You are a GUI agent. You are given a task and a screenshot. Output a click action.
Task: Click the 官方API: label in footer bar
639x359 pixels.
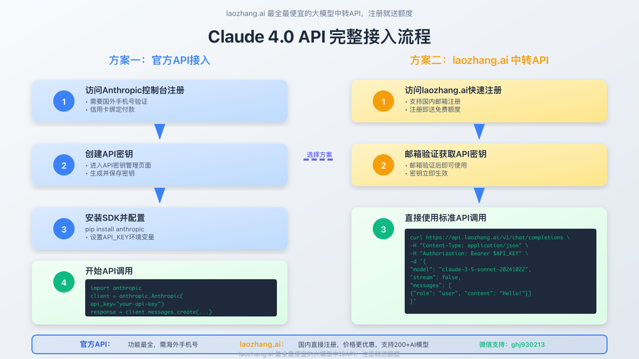(95, 344)
